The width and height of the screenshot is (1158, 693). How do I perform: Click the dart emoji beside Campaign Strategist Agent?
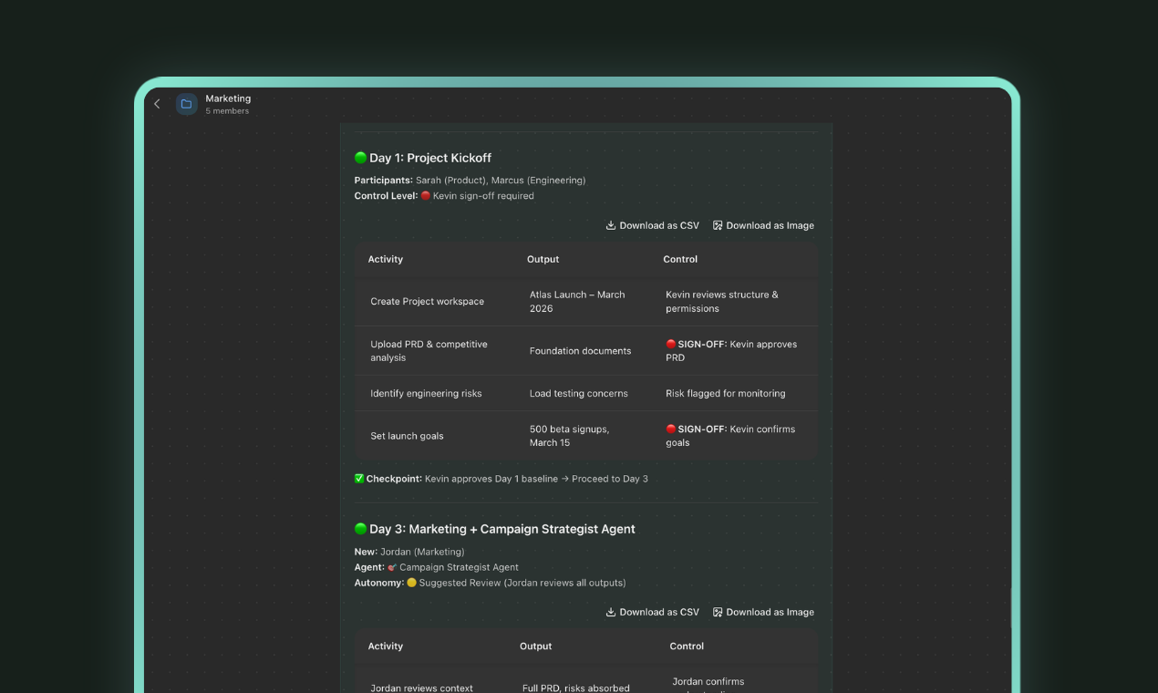(x=392, y=566)
